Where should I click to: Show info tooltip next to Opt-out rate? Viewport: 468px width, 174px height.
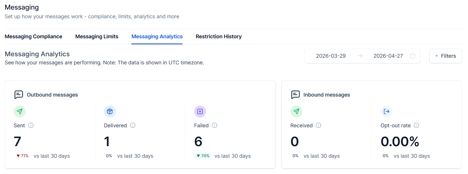point(416,125)
